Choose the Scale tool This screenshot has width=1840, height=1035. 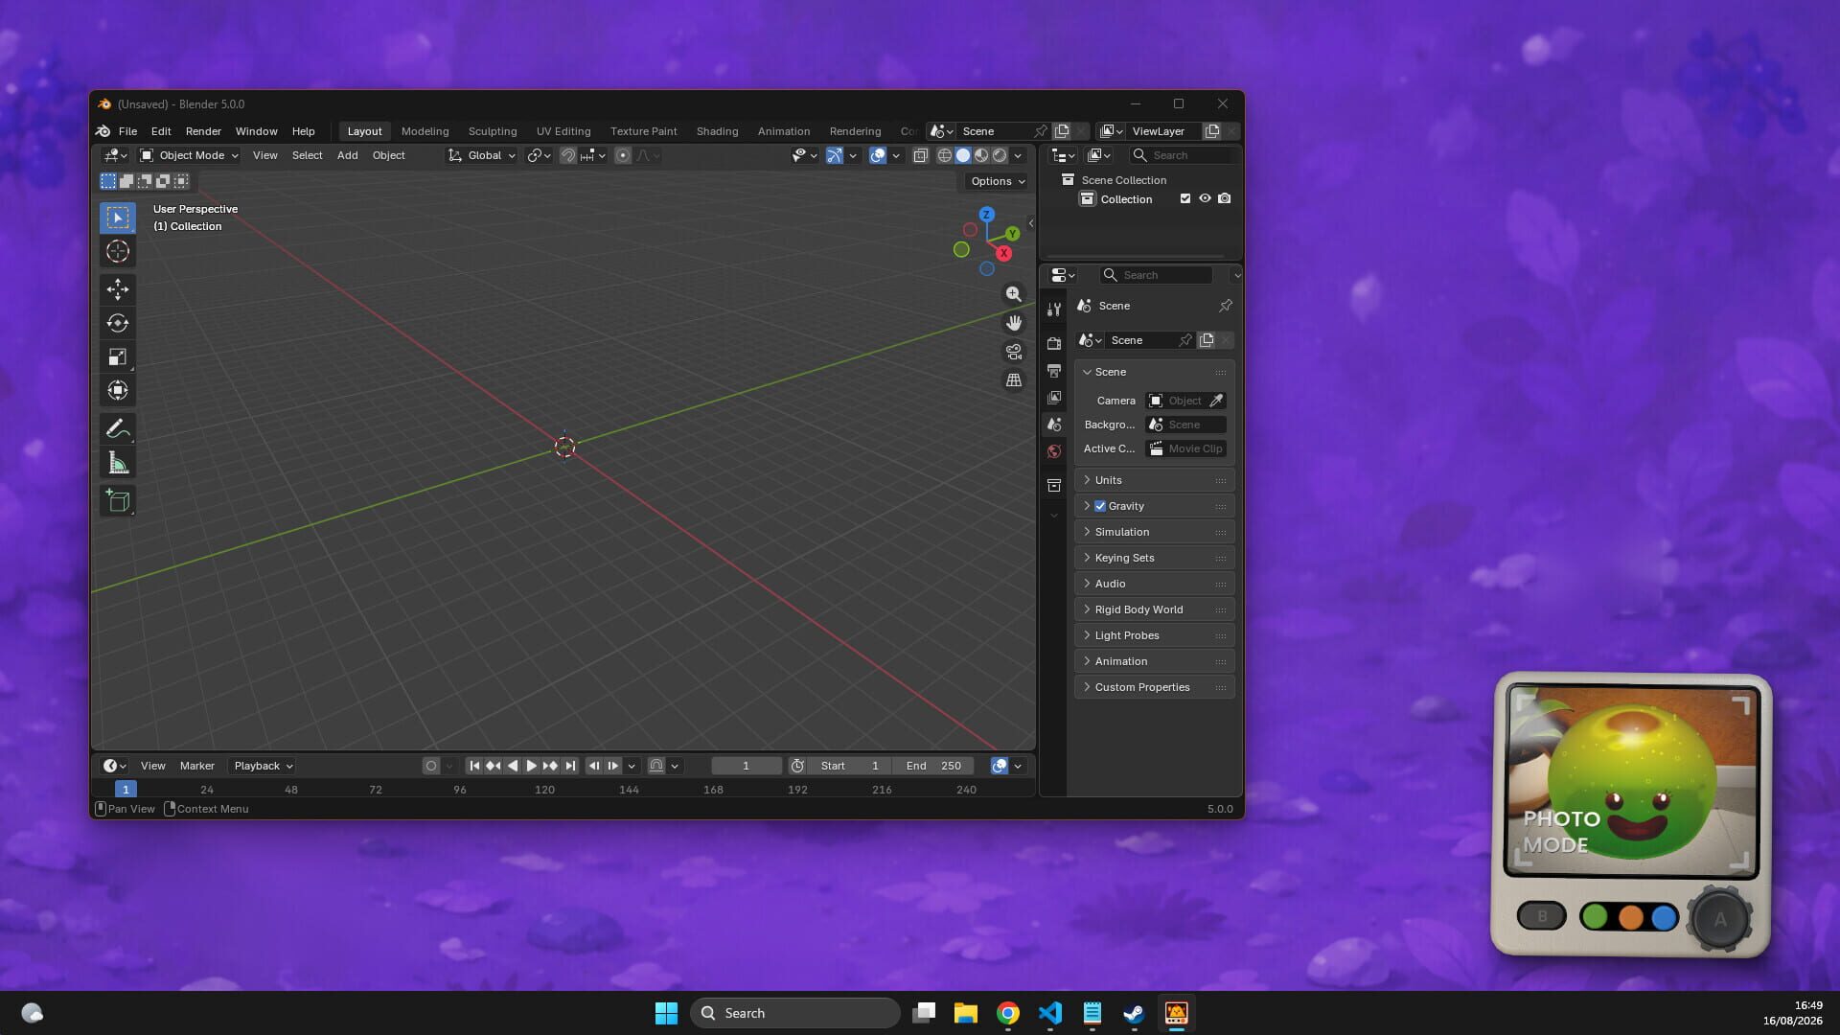(x=118, y=356)
